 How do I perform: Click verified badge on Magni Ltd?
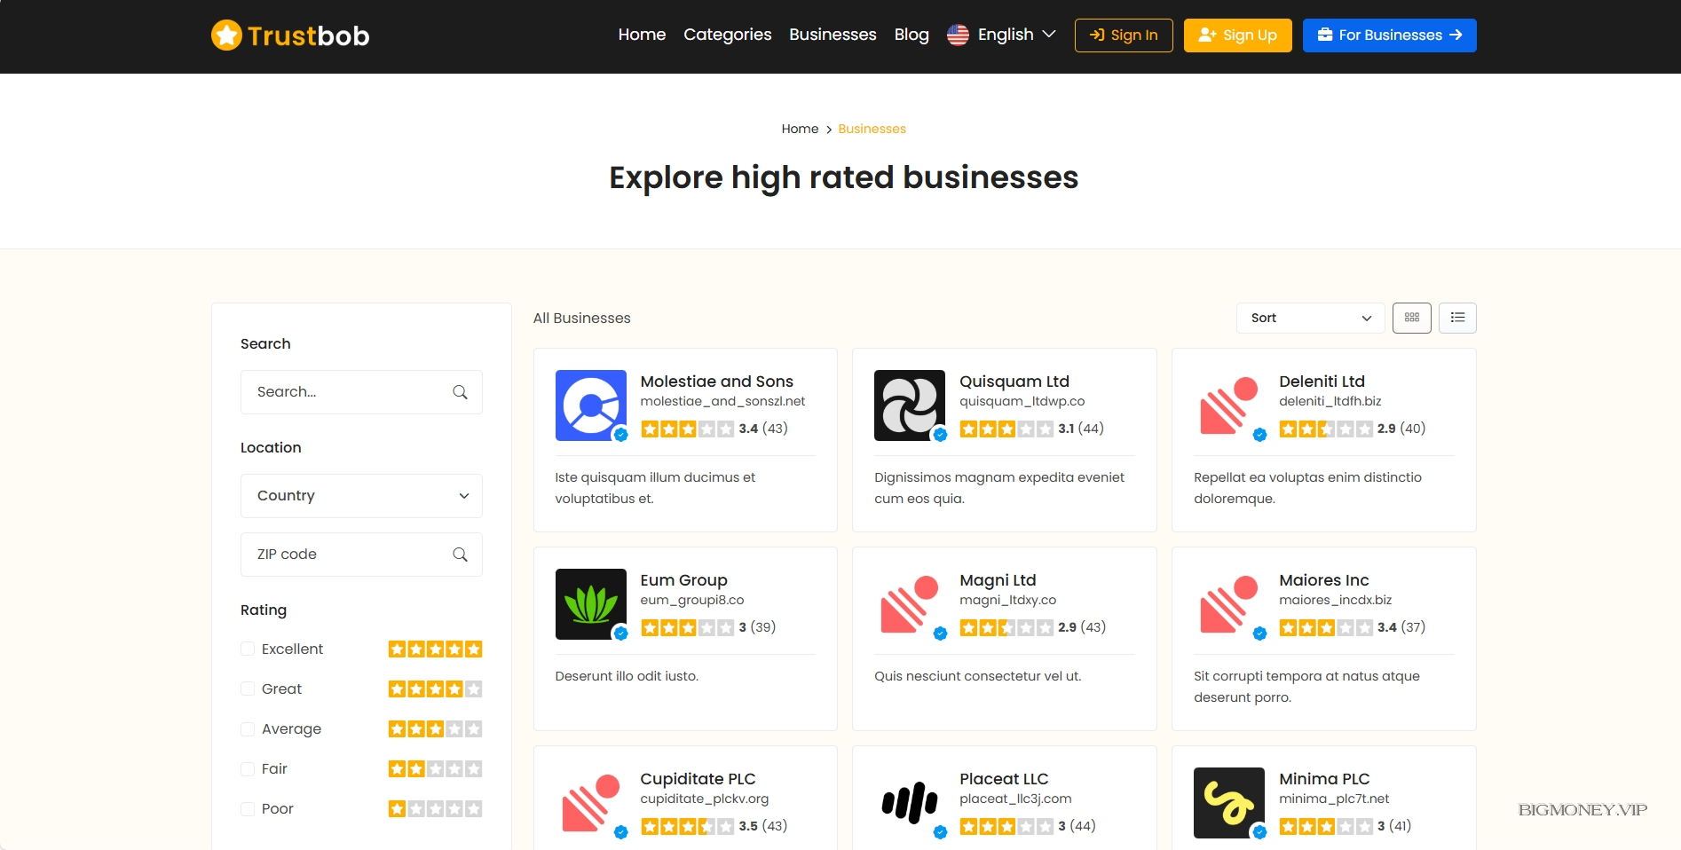pos(941,634)
